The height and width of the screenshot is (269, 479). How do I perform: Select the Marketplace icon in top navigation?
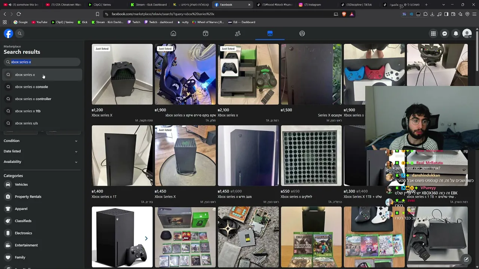[270, 34]
